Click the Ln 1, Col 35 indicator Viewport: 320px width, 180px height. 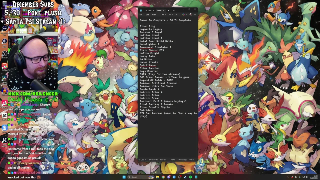142,160
